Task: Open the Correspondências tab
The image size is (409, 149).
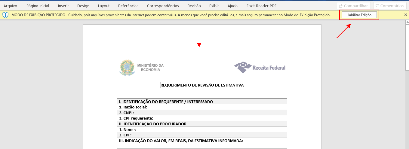Action: point(163,6)
